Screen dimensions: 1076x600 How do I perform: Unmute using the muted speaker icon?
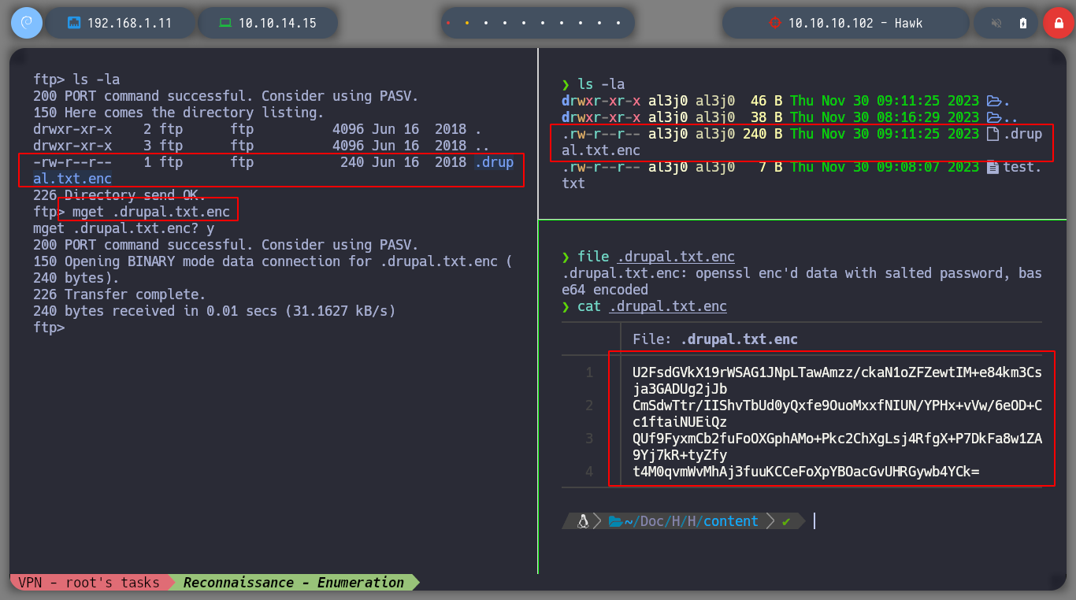point(996,23)
